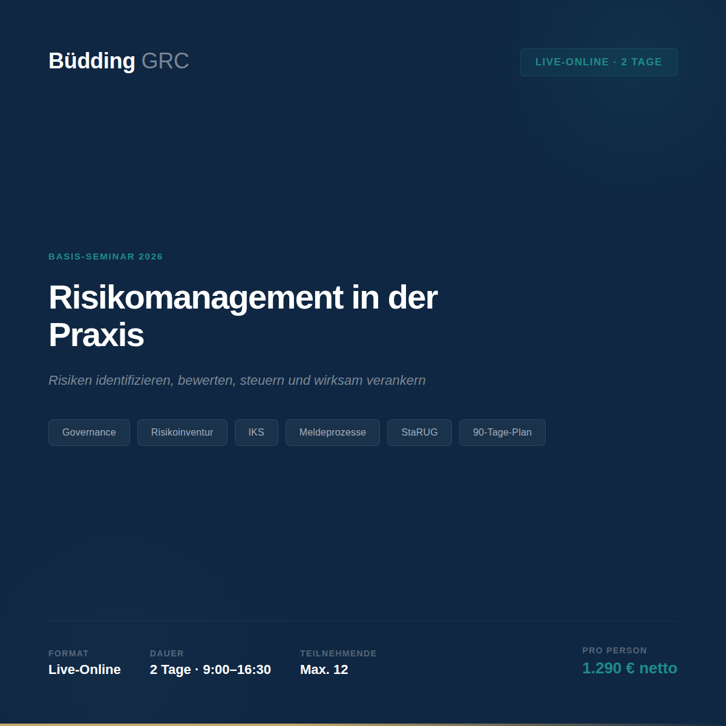
Task: Click the Risikomanagement in der Praxis headline
Action: point(243,316)
